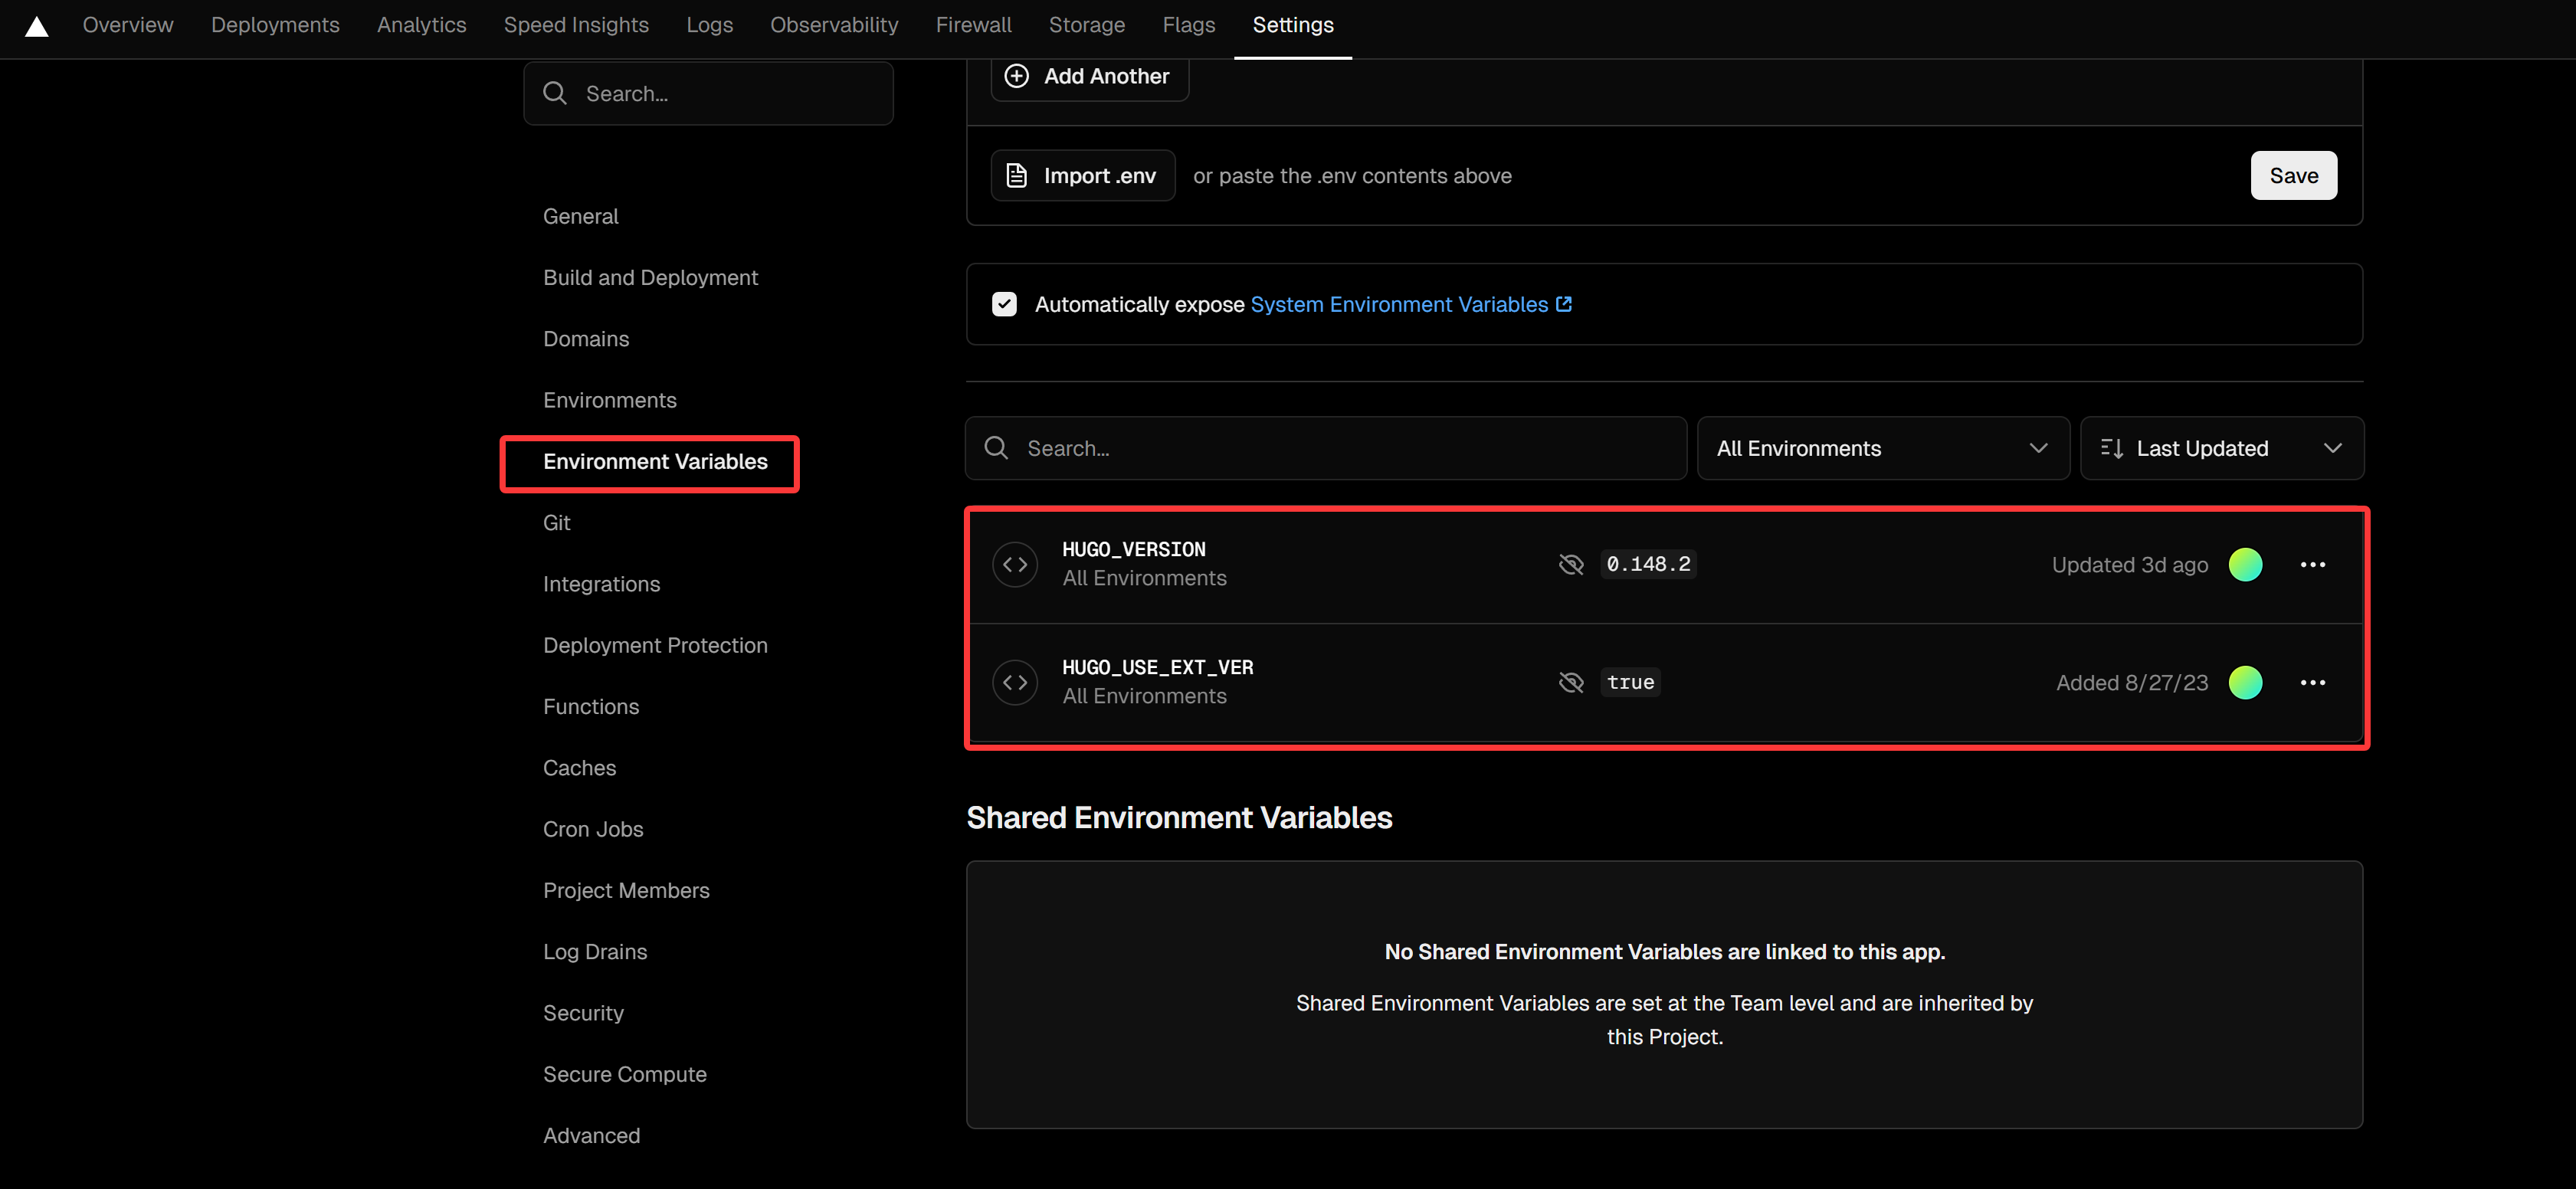Viewport: 2576px width, 1189px height.
Task: Click the code icon beside HUGO_USE_EXT_VER
Action: coord(1014,682)
